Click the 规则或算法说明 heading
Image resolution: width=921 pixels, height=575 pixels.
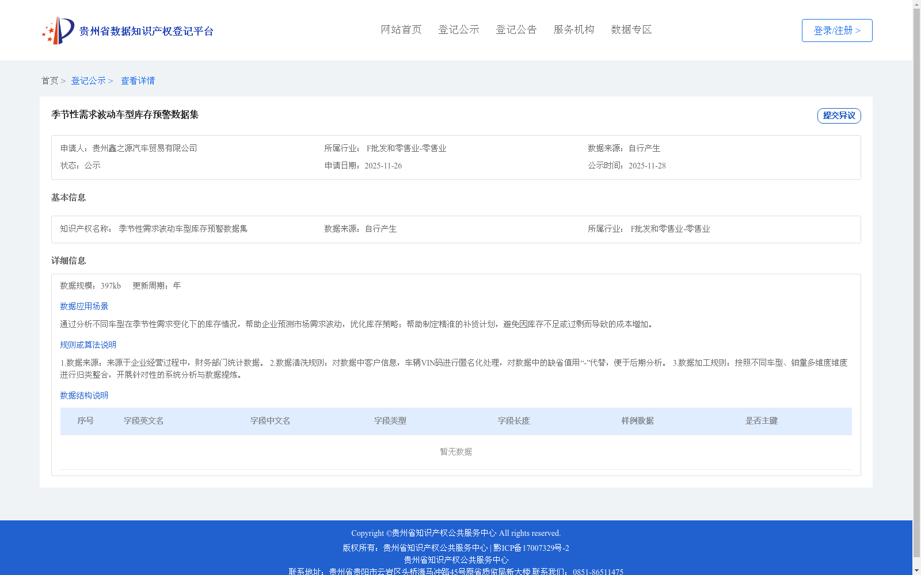88,345
